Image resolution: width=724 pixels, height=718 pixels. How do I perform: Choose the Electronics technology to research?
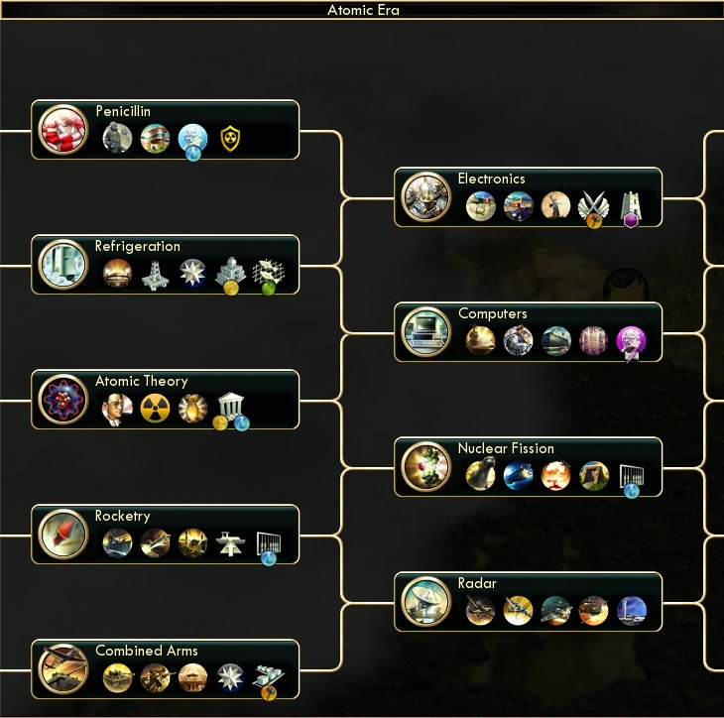[529, 197]
